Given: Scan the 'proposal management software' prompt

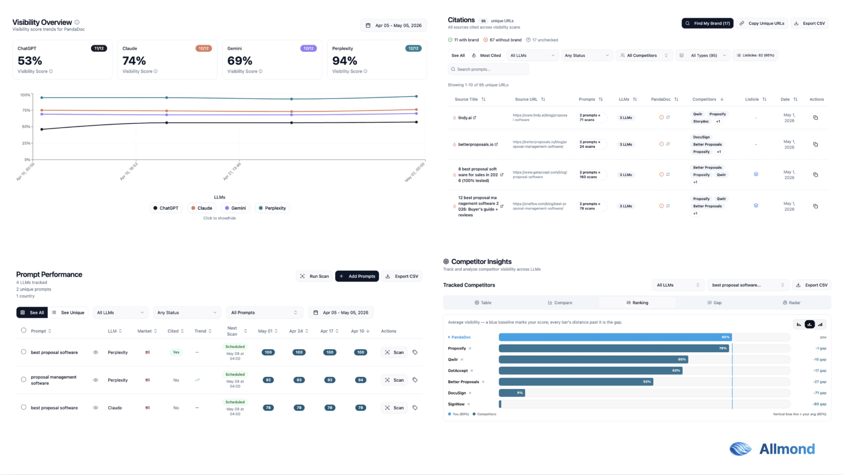Looking at the screenshot, I should click(x=394, y=380).
